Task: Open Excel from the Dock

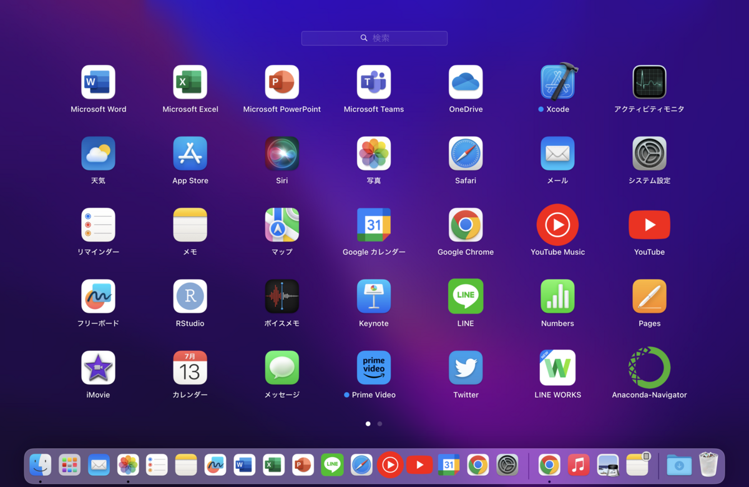Action: click(x=273, y=465)
